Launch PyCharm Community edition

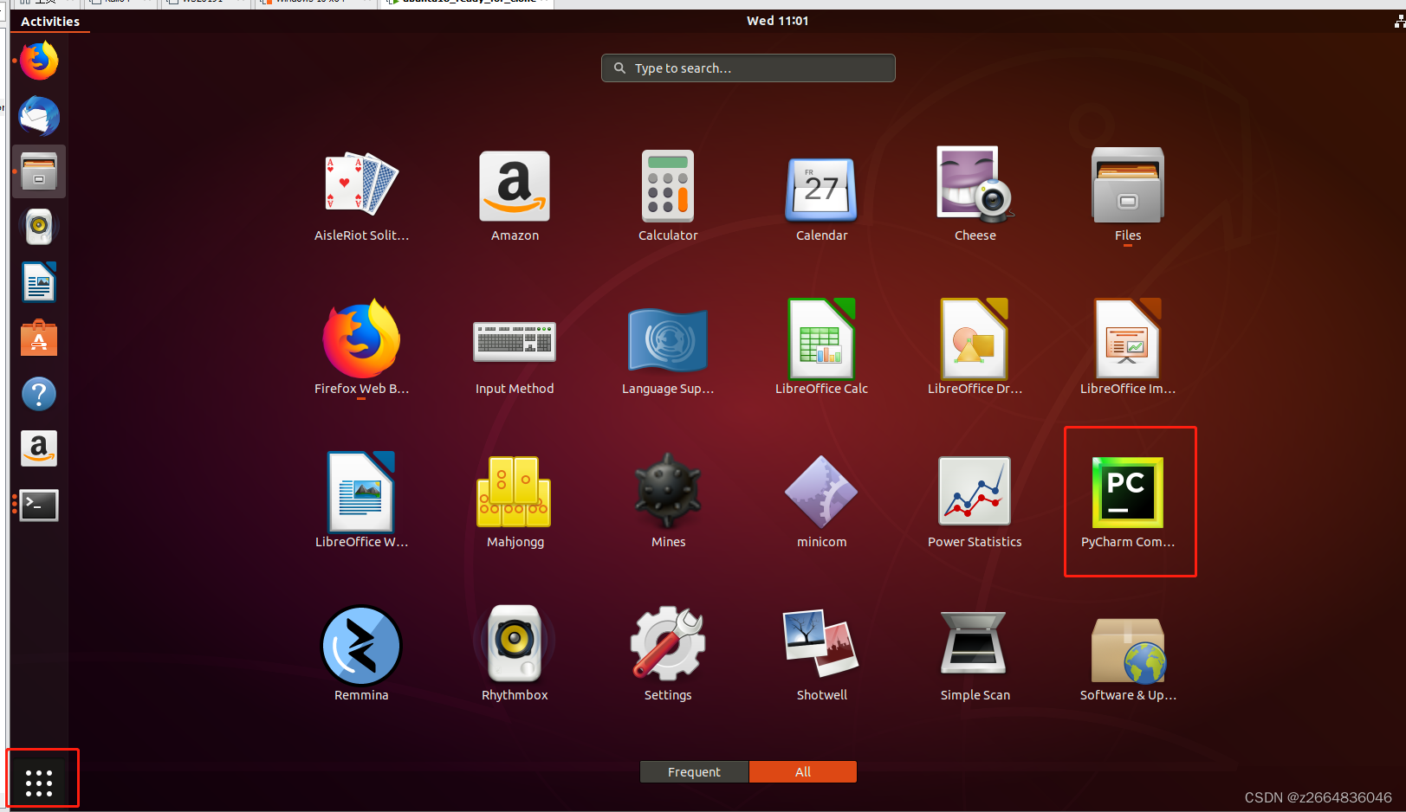coord(1128,501)
